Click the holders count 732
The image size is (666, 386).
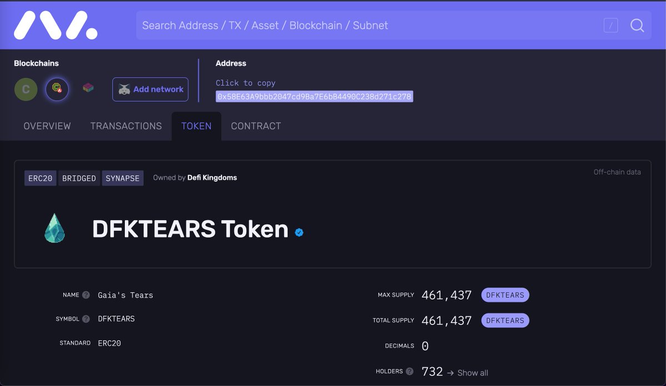[432, 372]
